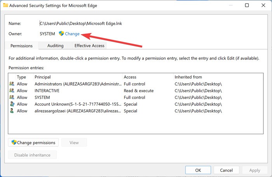Click the user icon for alirezasargolzaei
Image resolution: width=272 pixels, height=177 pixels.
pyautogui.click(x=12, y=111)
